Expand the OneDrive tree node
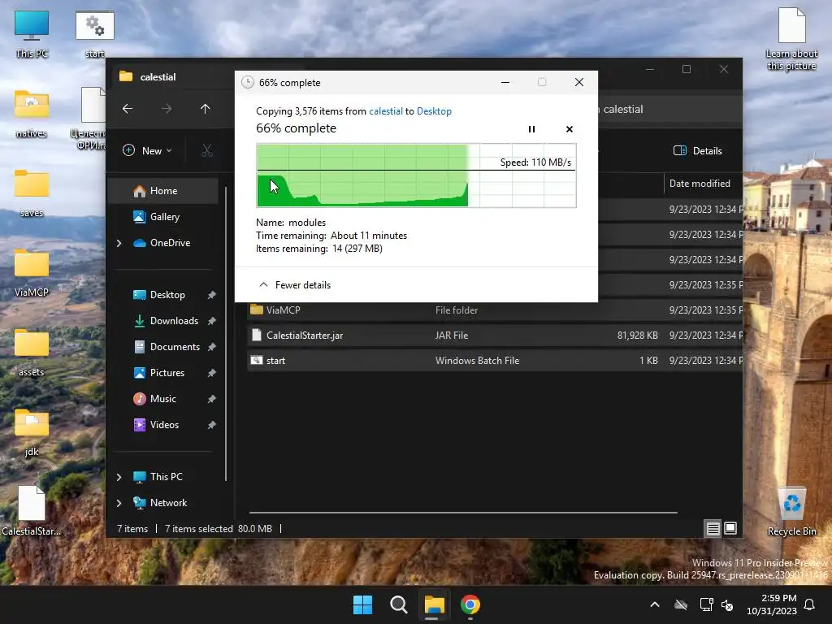 (119, 243)
